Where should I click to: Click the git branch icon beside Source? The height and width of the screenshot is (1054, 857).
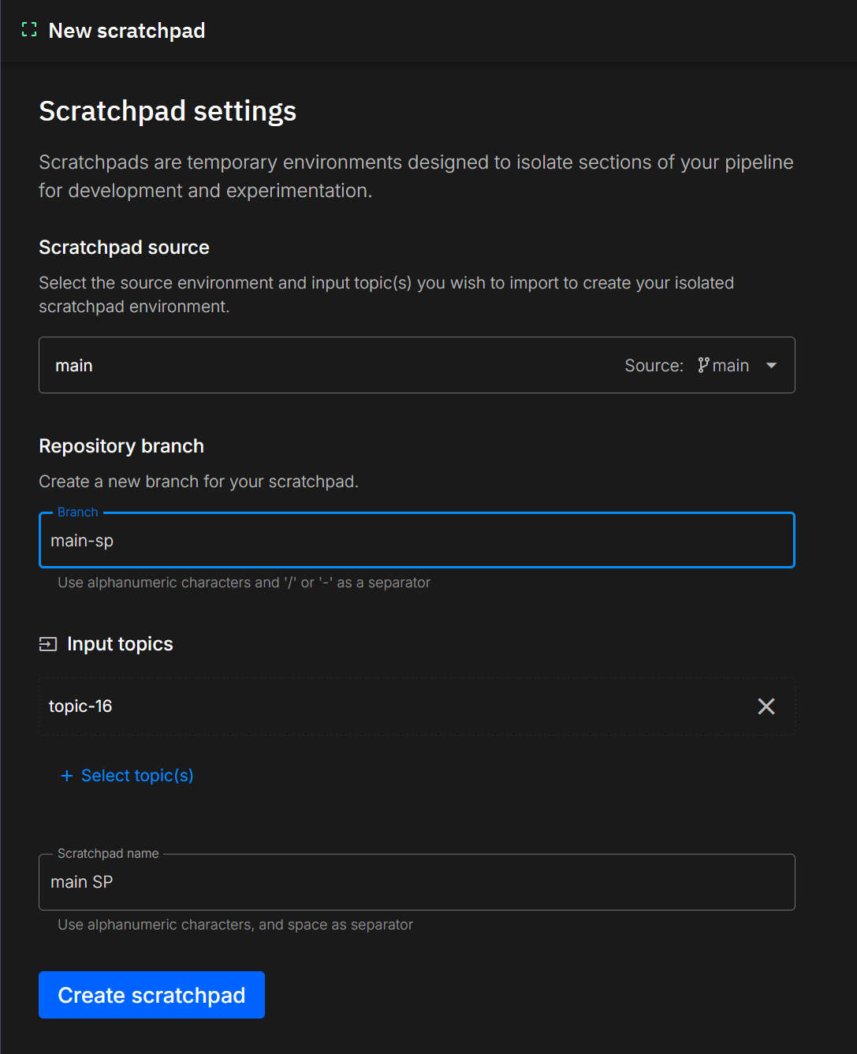[x=703, y=365]
